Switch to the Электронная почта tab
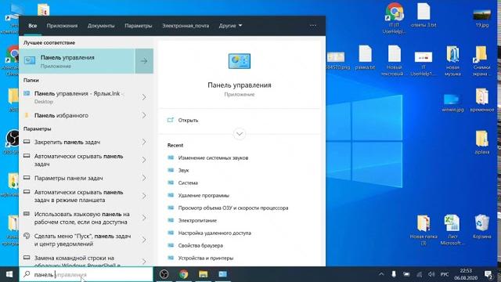Image resolution: width=501 pixels, height=282 pixels. click(186, 26)
